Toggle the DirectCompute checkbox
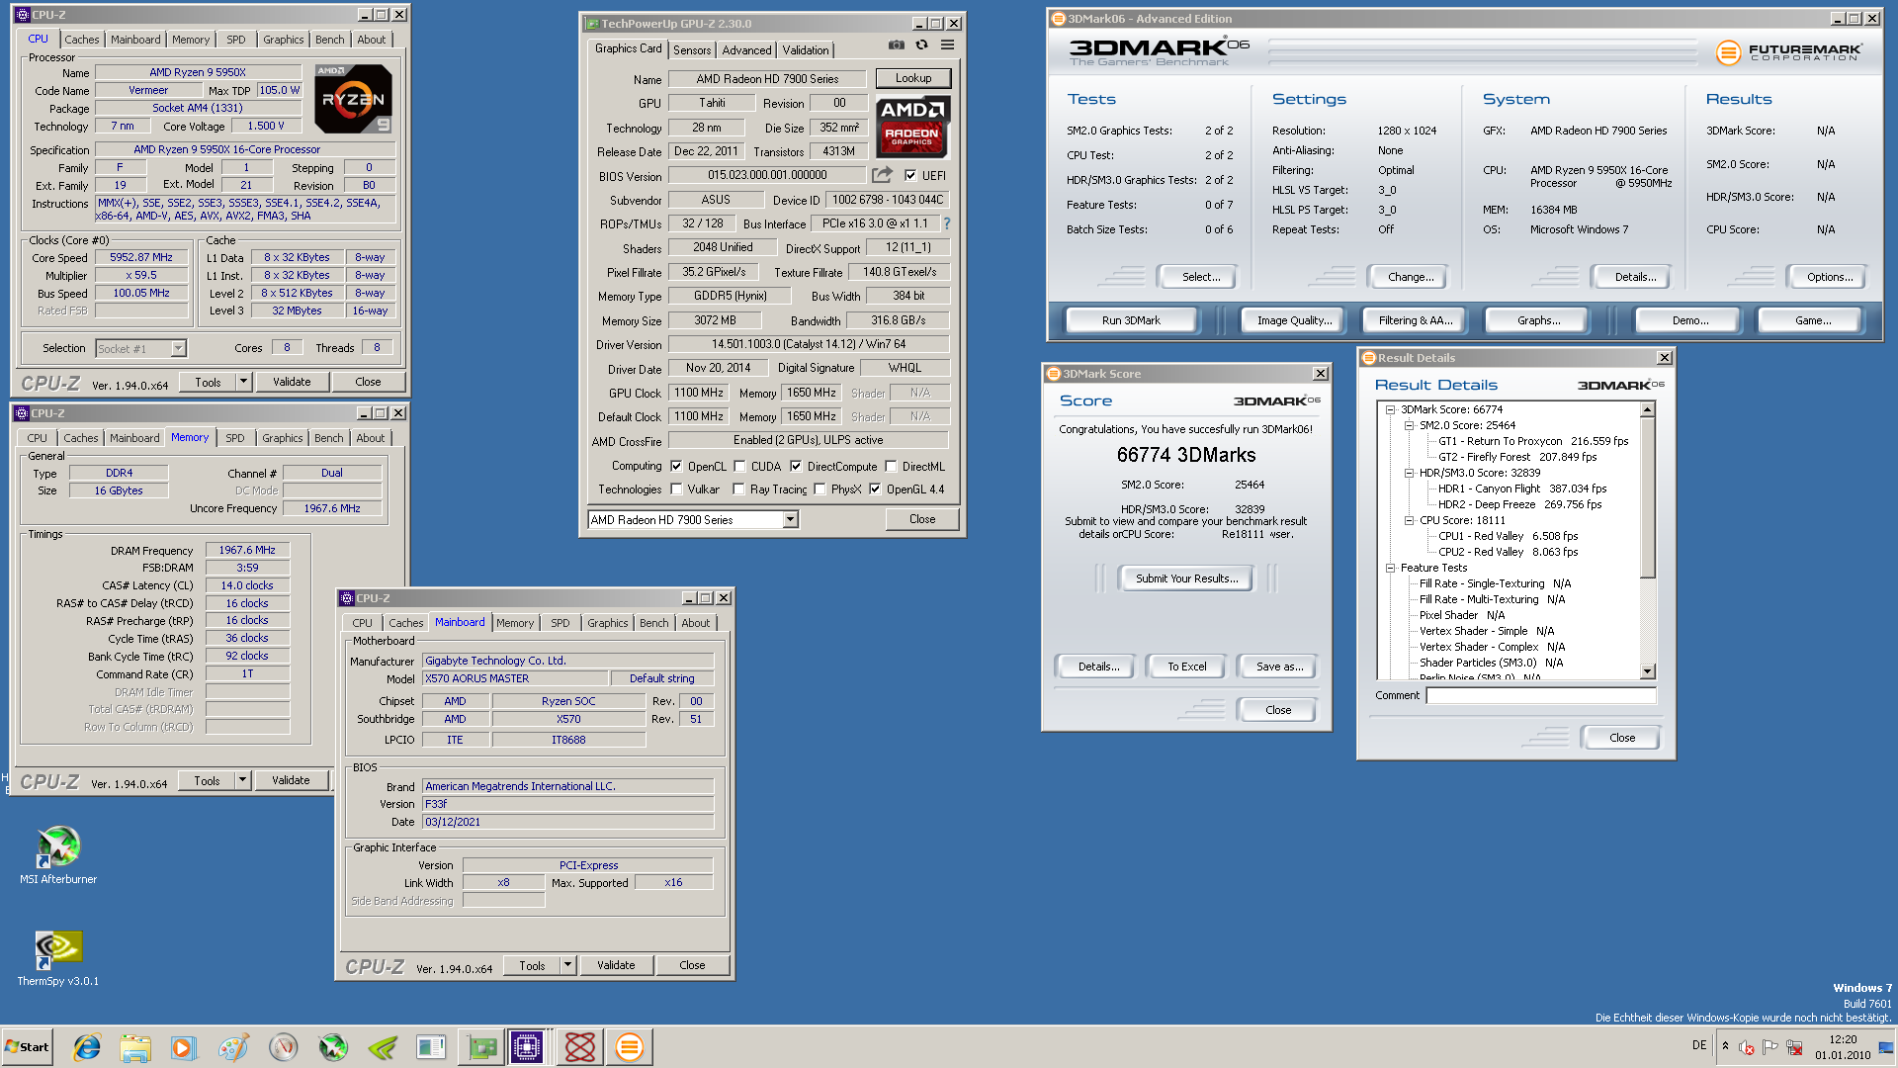Screen dimensions: 1898x1068 tap(796, 467)
